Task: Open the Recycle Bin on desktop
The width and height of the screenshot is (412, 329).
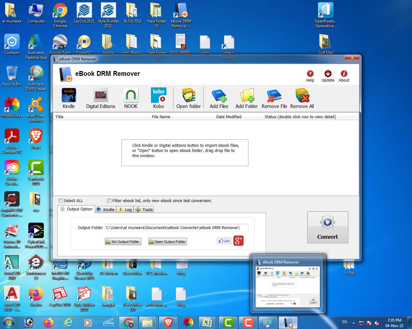Action: 12,76
